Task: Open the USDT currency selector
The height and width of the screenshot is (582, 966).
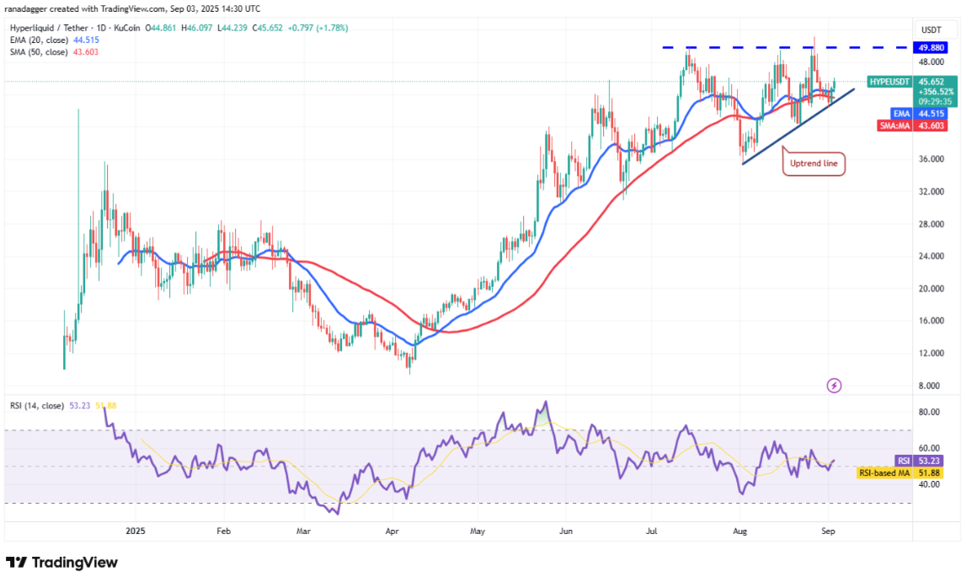Action: (930, 28)
